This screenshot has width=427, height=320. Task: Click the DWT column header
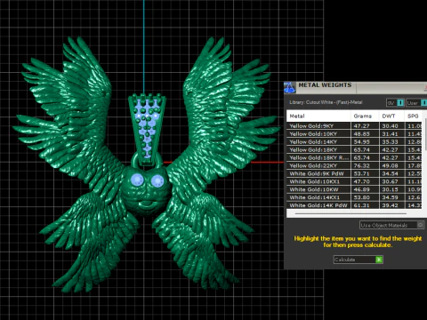(391, 116)
